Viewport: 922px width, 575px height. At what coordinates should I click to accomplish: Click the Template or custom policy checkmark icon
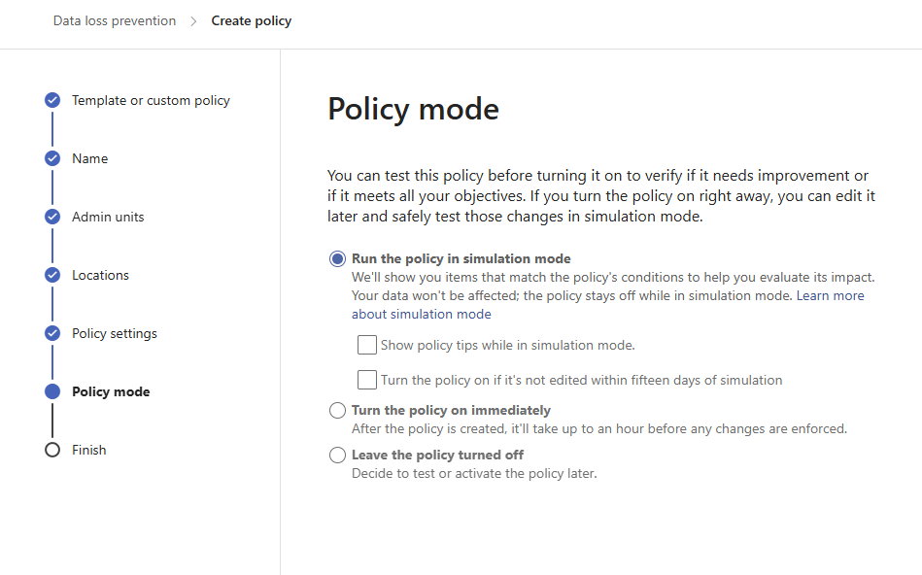(52, 101)
